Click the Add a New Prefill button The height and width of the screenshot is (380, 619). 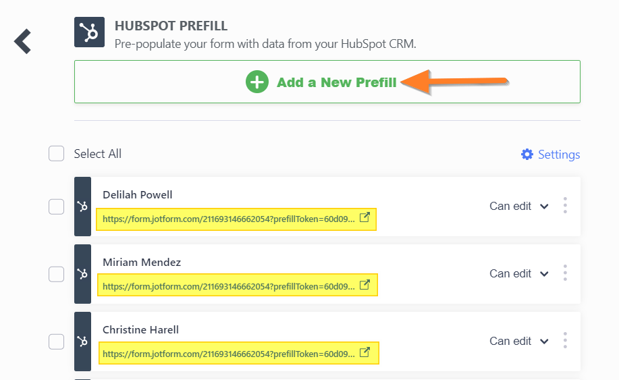(327, 82)
